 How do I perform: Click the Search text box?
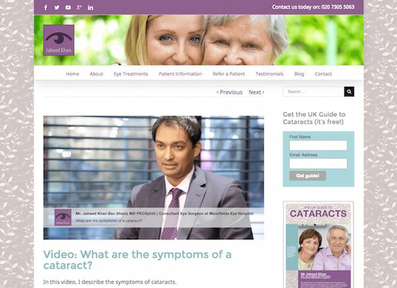[314, 91]
